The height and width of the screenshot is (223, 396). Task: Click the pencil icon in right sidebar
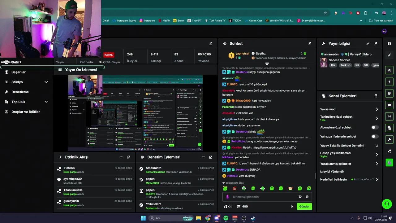(389, 55)
